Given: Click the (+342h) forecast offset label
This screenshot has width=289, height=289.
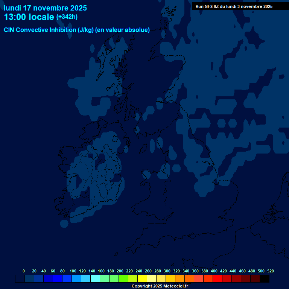Looking at the screenshot, I should point(67,17).
